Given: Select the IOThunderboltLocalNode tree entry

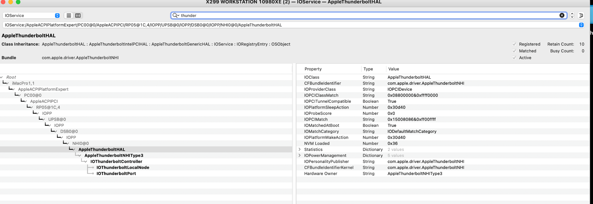Looking at the screenshot, I should [123, 167].
